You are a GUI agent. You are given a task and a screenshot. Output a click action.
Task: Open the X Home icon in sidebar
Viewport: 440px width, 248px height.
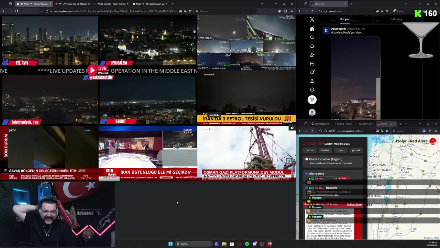click(x=312, y=29)
